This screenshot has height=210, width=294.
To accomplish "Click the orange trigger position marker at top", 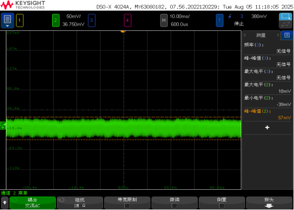I will pos(123,31).
